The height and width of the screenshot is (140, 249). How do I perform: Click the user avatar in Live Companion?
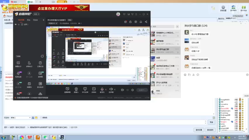pyautogui.click(x=118, y=14)
